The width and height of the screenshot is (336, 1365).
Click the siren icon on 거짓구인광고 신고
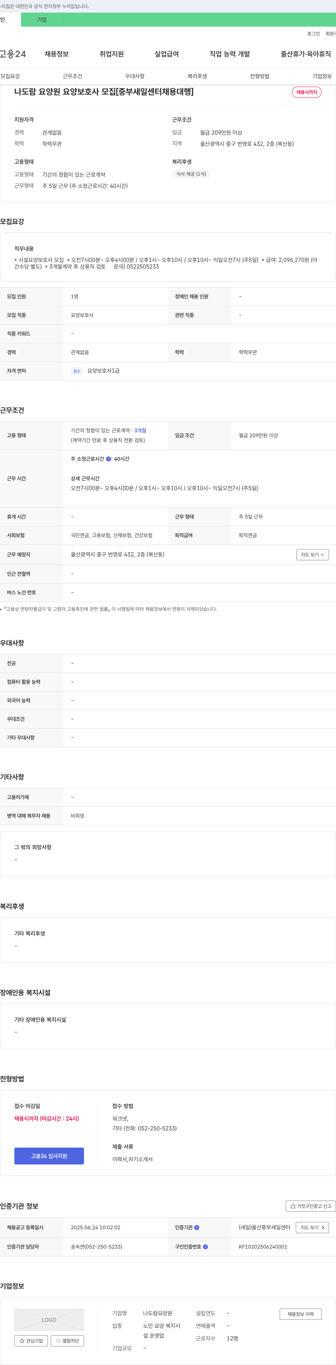(x=293, y=1206)
